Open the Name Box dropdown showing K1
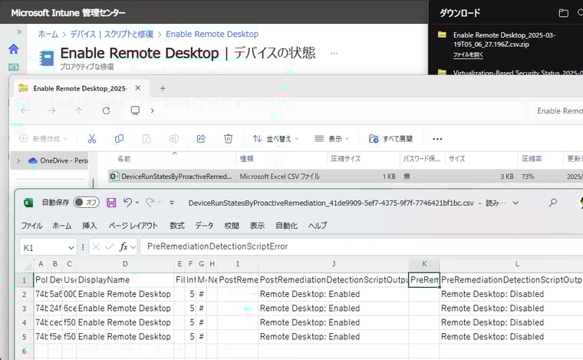This screenshot has width=583, height=360. click(71, 248)
